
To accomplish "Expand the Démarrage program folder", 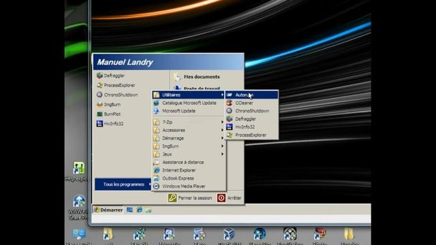I will [189, 138].
